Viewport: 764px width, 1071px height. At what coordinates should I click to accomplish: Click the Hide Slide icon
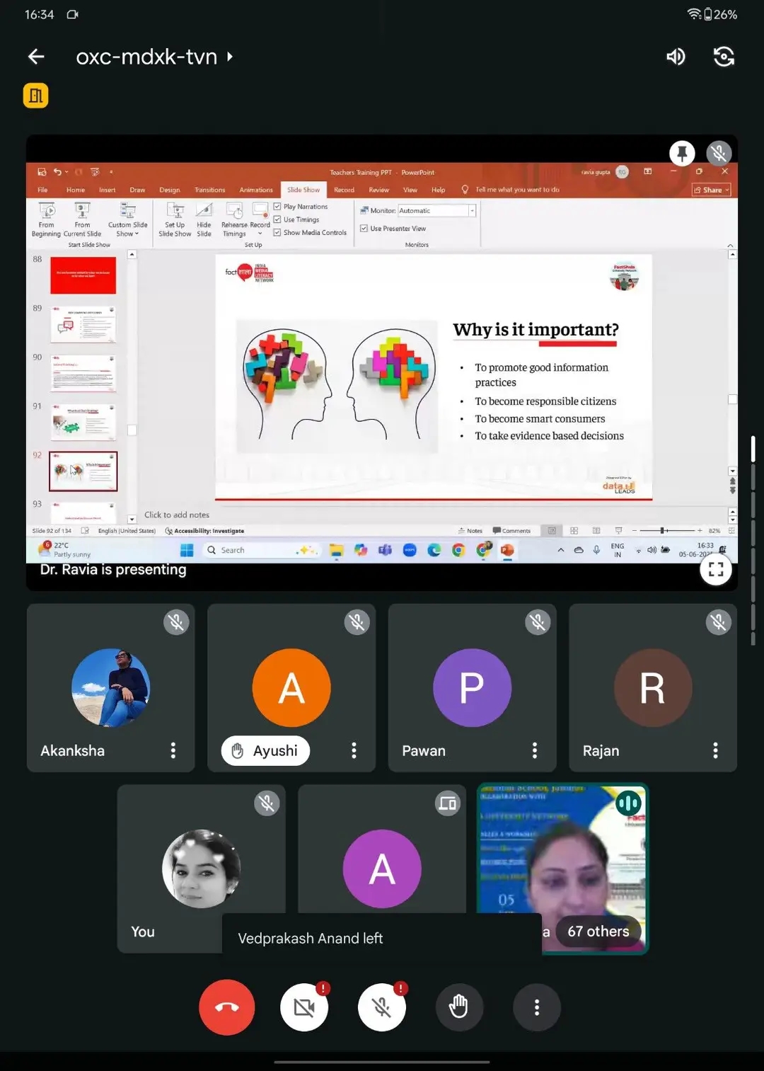click(x=204, y=219)
